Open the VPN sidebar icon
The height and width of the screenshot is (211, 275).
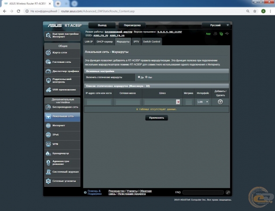click(49, 144)
